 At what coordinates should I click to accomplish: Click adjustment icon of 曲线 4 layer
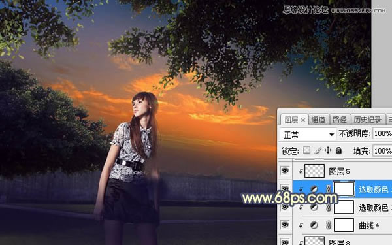pos(314,225)
